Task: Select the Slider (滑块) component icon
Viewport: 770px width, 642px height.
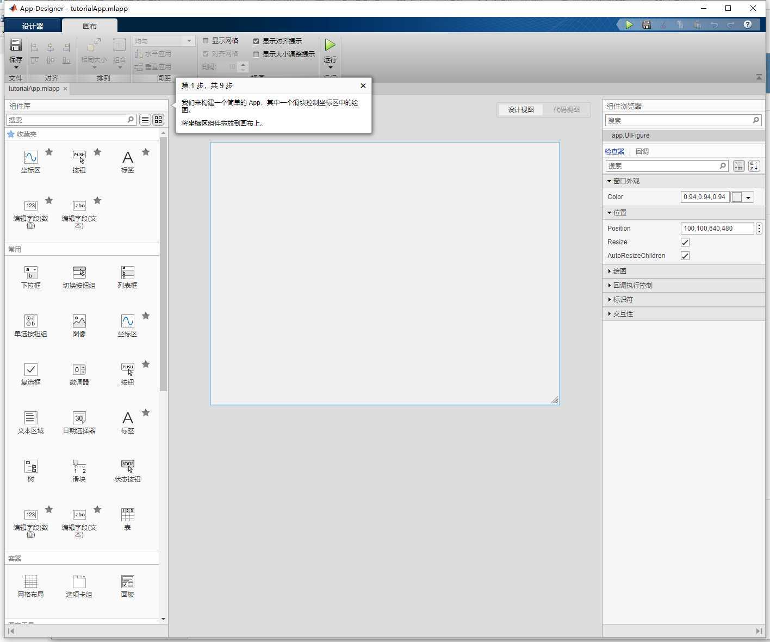Action: point(79,467)
